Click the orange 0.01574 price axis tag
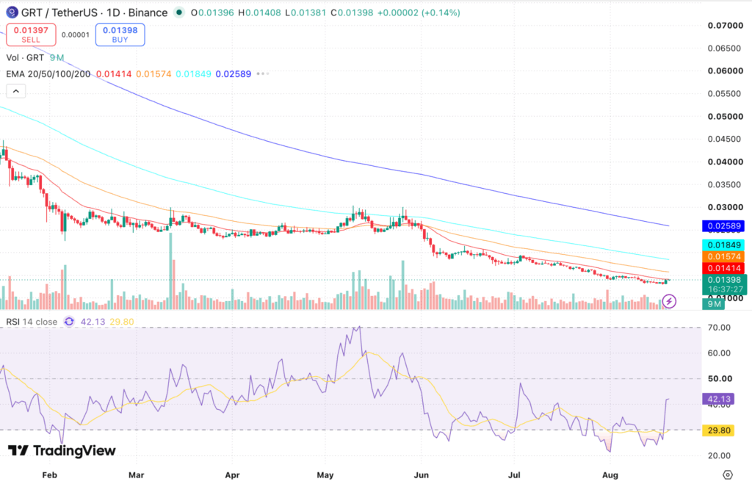This screenshot has height=484, width=752. click(723, 256)
